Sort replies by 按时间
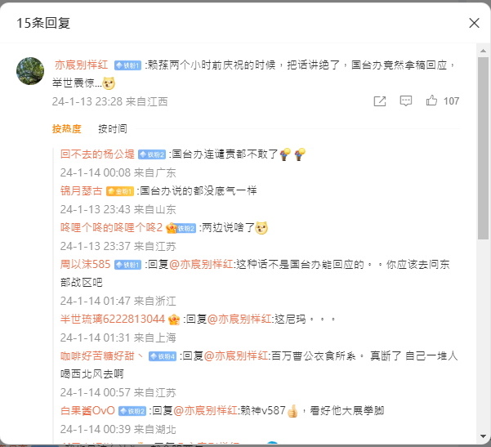The image size is (491, 447). point(113,129)
